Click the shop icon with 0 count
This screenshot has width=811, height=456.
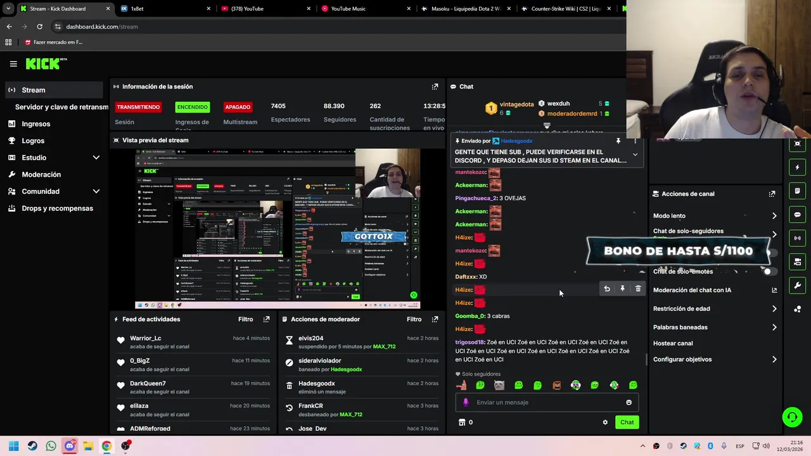(x=462, y=422)
